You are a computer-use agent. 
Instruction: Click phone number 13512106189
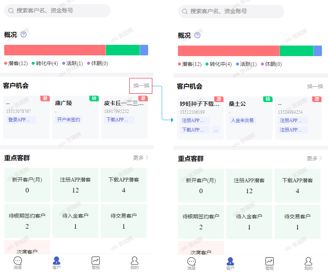click(x=192, y=112)
